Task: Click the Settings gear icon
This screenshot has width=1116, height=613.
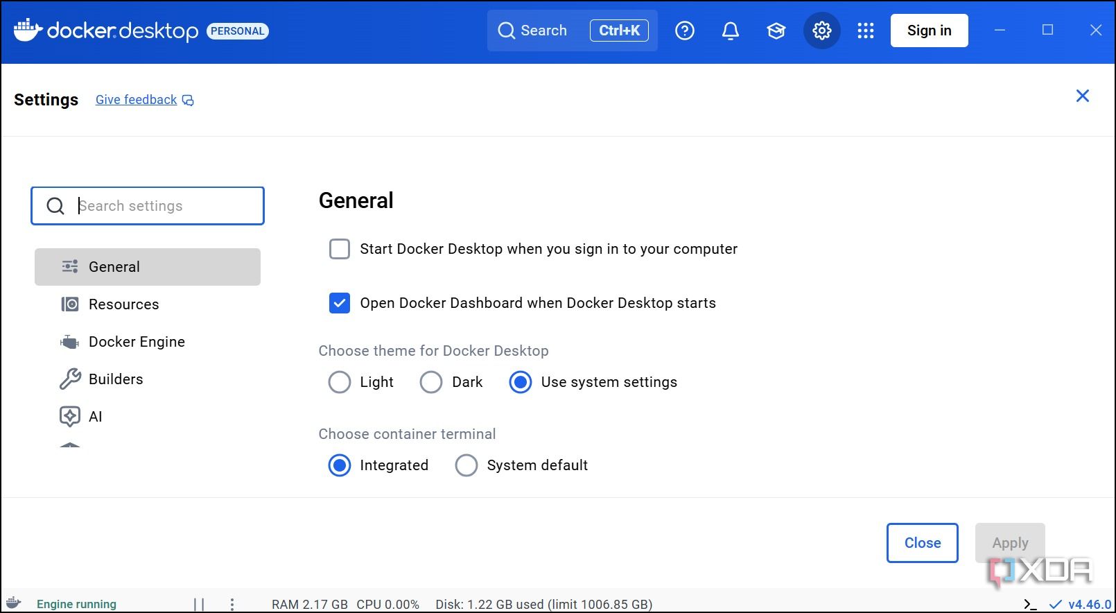Action: pos(821,31)
